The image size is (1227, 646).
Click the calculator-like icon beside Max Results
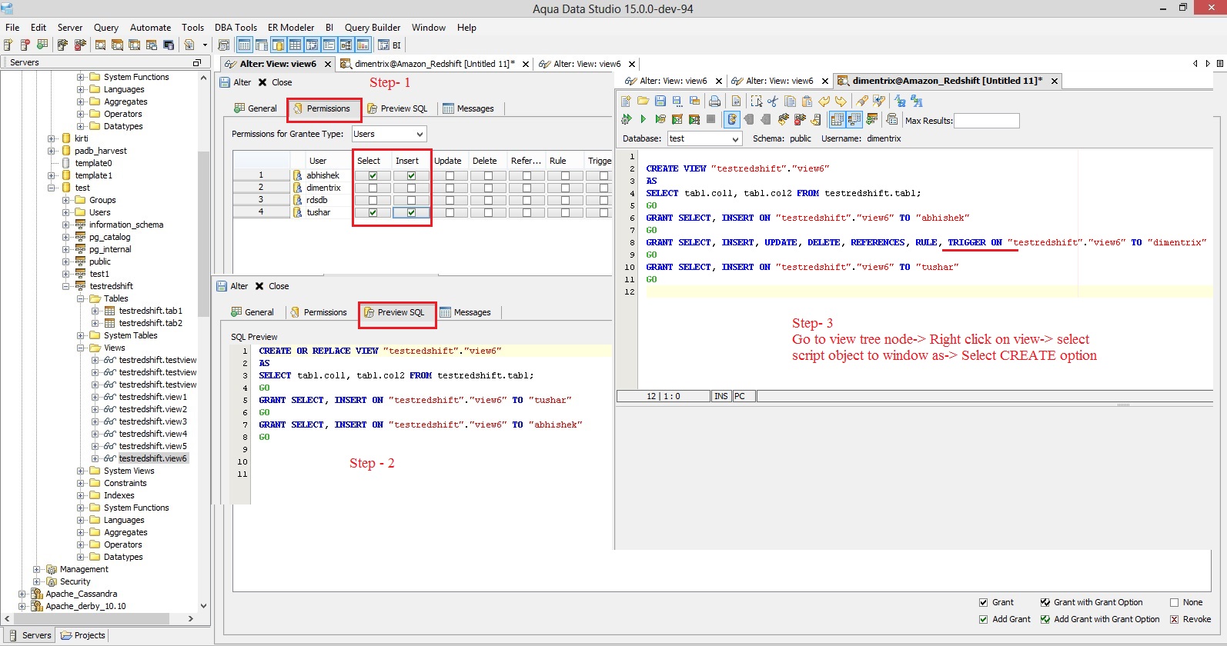(892, 119)
